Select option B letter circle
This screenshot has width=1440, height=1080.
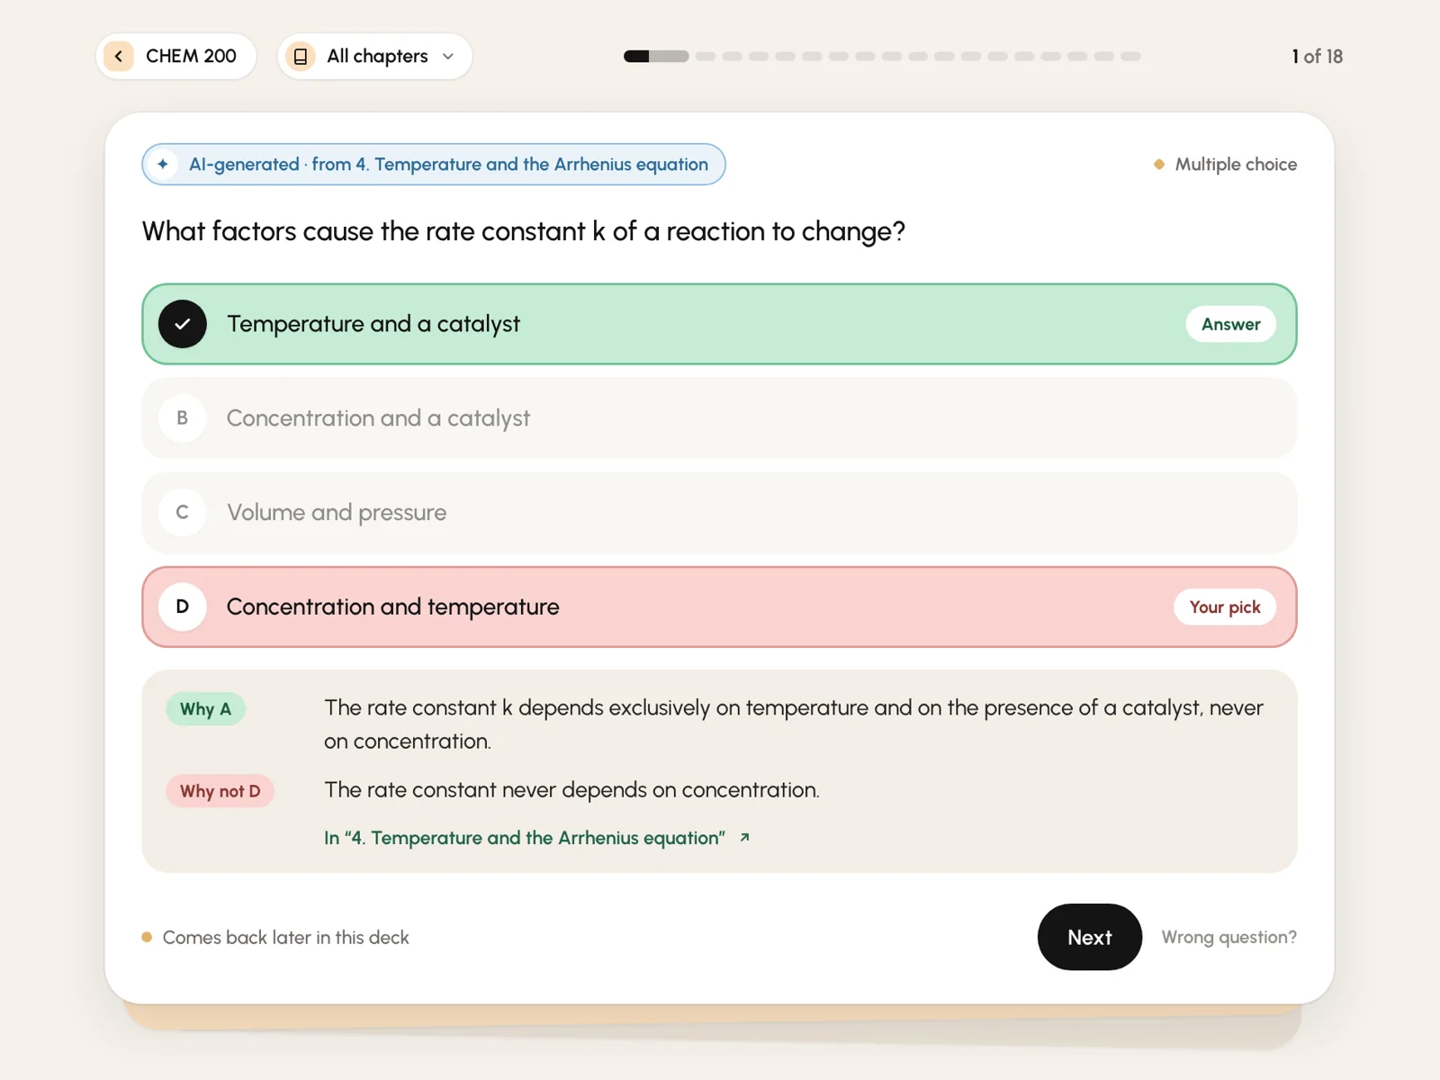(x=183, y=418)
